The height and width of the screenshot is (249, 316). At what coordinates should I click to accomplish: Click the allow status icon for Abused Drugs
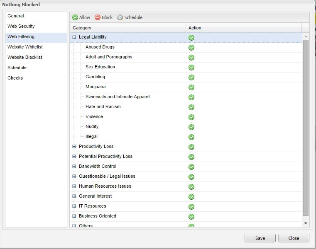tap(191, 48)
